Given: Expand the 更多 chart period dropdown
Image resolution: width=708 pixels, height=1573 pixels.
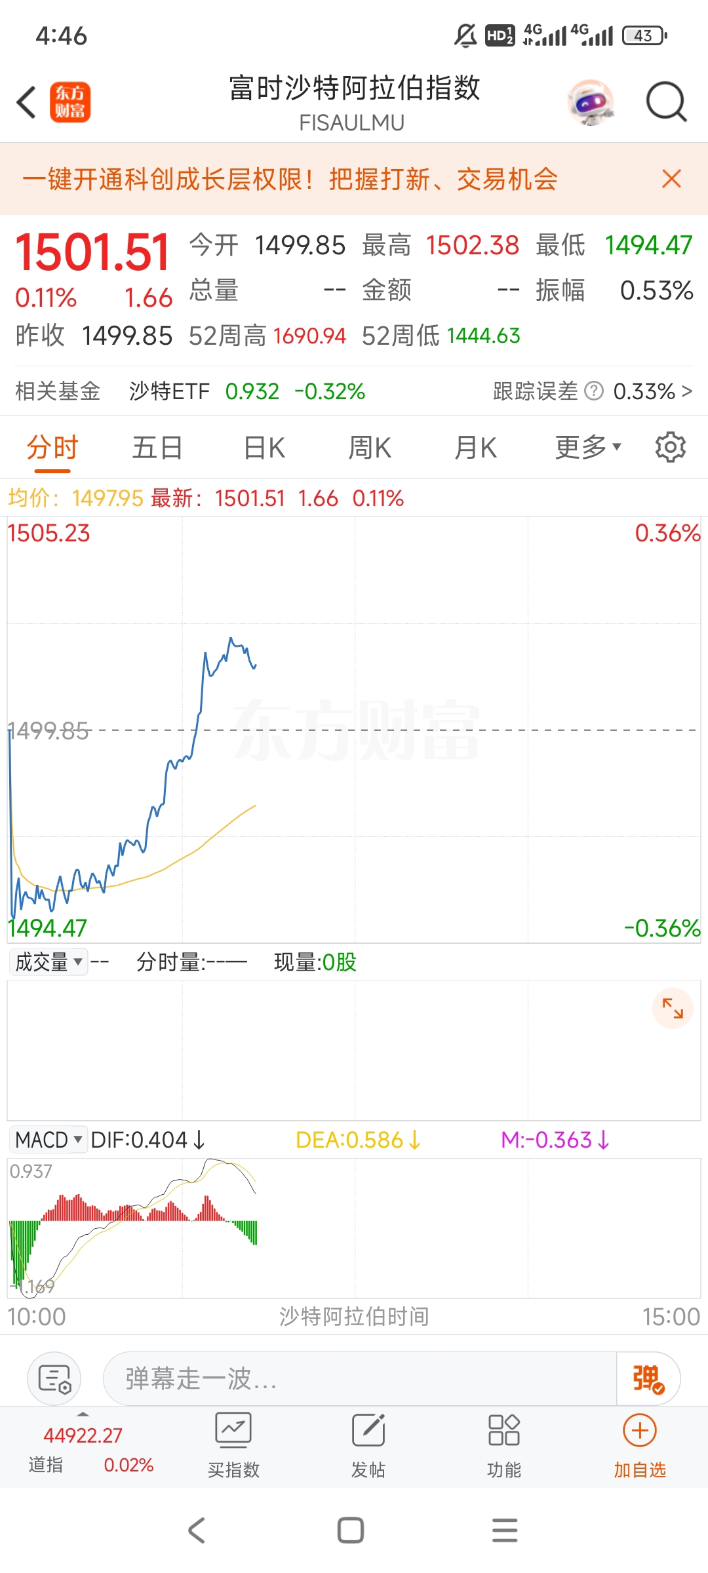Looking at the screenshot, I should coord(587,448).
